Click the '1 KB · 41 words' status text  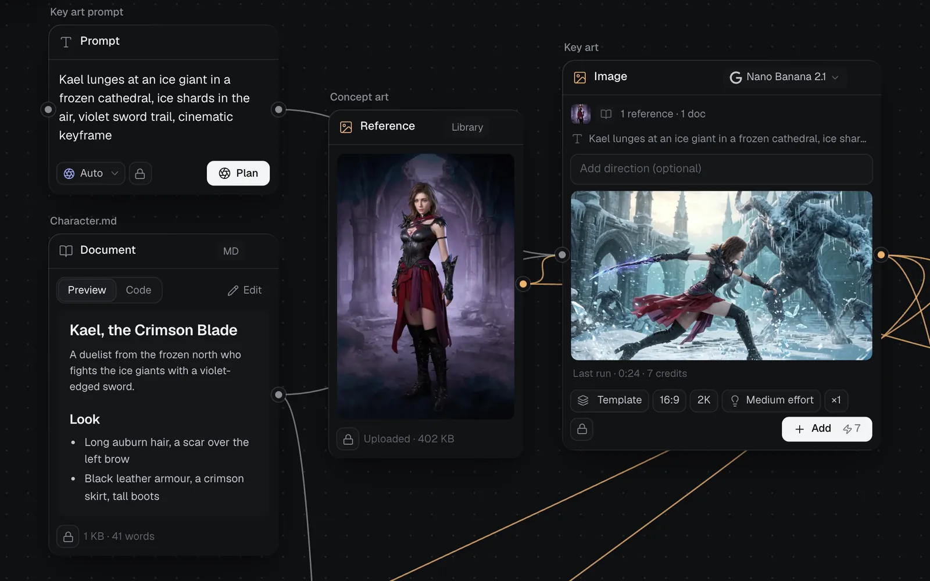pyautogui.click(x=119, y=536)
